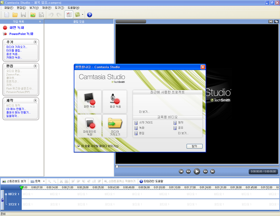
Task: Open the 도움말 menu
Action: pyautogui.click(x=73, y=8)
